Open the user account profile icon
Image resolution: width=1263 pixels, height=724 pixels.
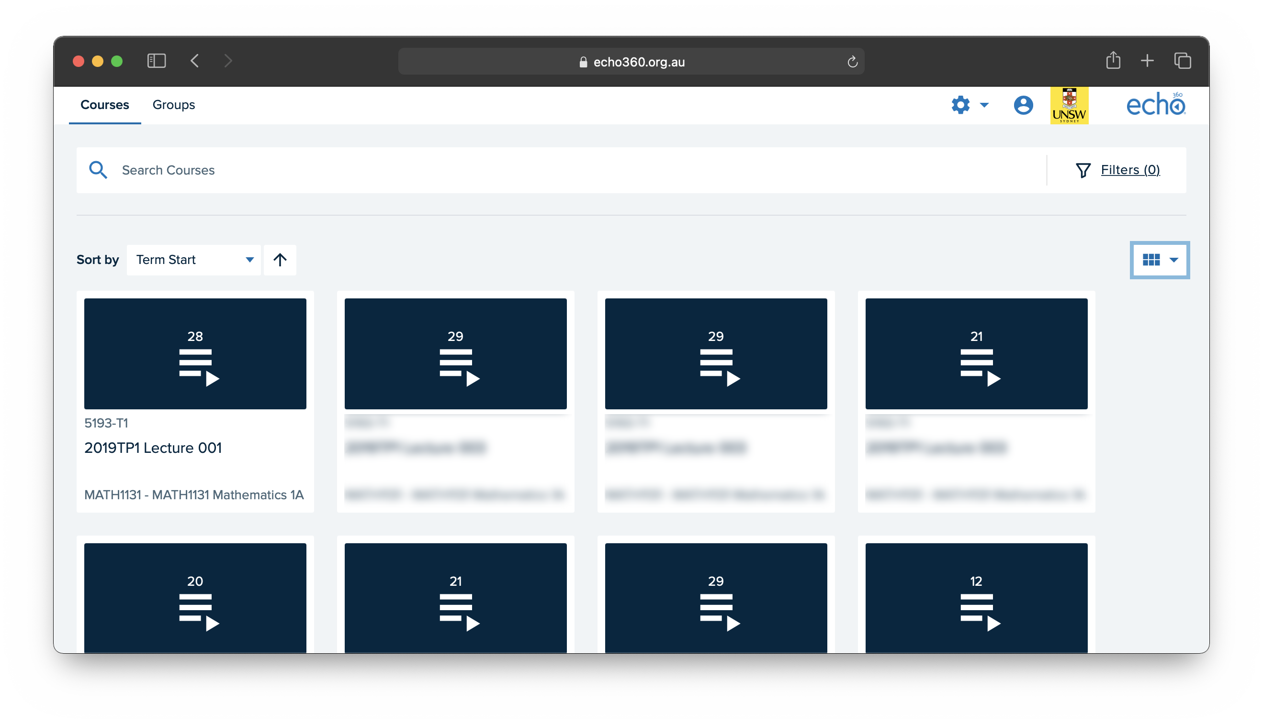[1024, 105]
